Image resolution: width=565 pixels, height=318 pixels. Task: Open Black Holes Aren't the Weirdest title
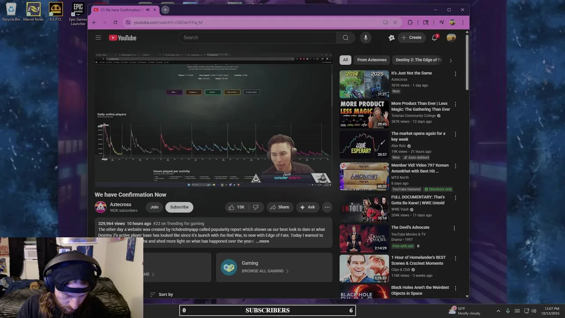[x=420, y=290]
